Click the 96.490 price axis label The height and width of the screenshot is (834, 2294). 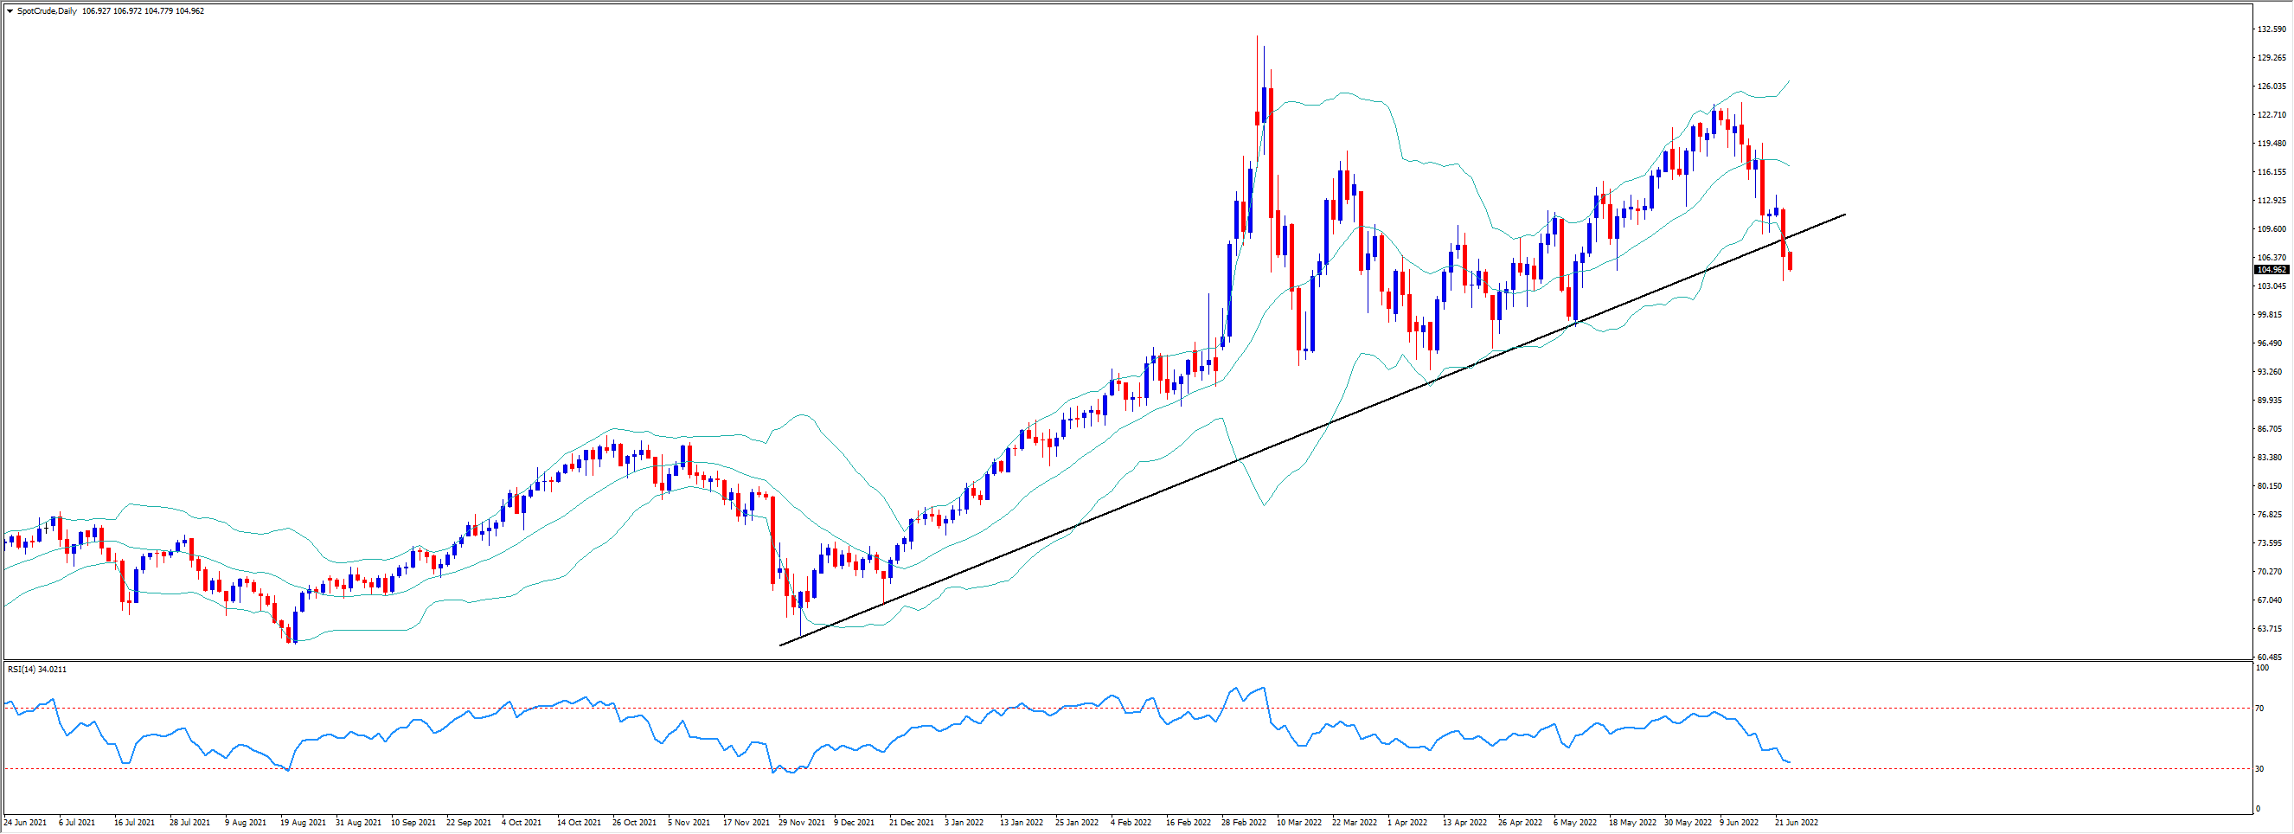pos(2270,344)
